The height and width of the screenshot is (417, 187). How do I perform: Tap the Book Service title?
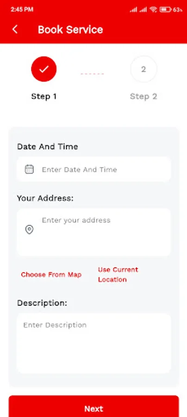tap(70, 30)
